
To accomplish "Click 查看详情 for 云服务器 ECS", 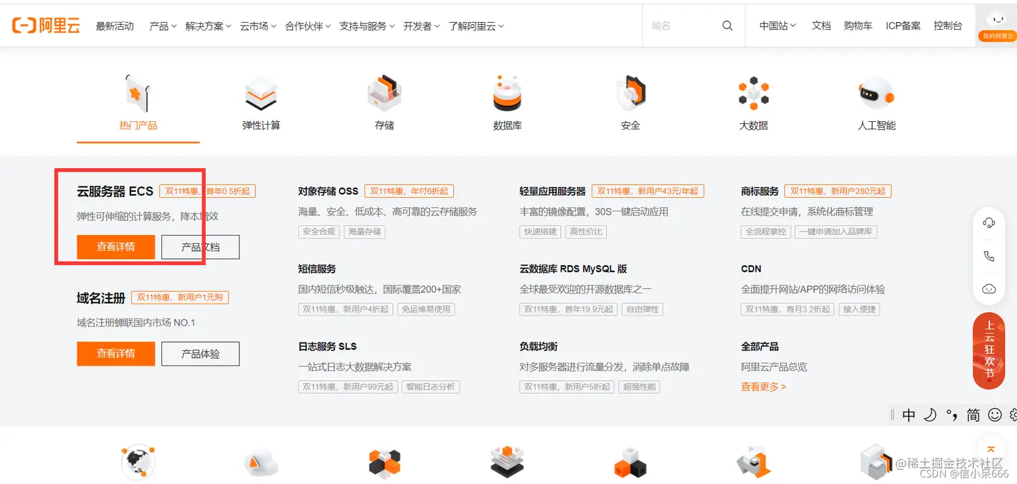I will (116, 247).
